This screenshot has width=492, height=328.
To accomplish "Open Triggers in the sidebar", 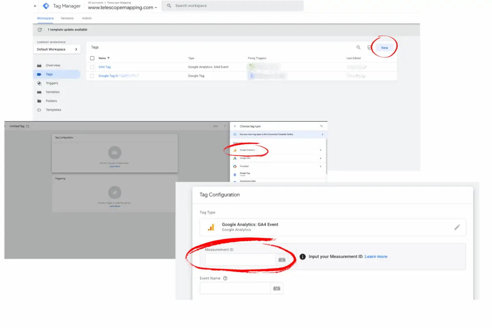I will pos(52,83).
